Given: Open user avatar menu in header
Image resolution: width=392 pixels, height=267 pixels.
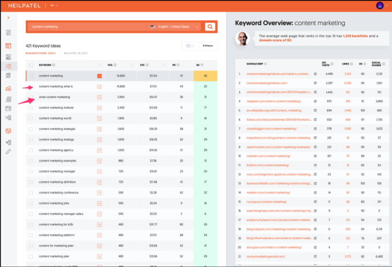Looking at the screenshot, I should click(x=380, y=6).
